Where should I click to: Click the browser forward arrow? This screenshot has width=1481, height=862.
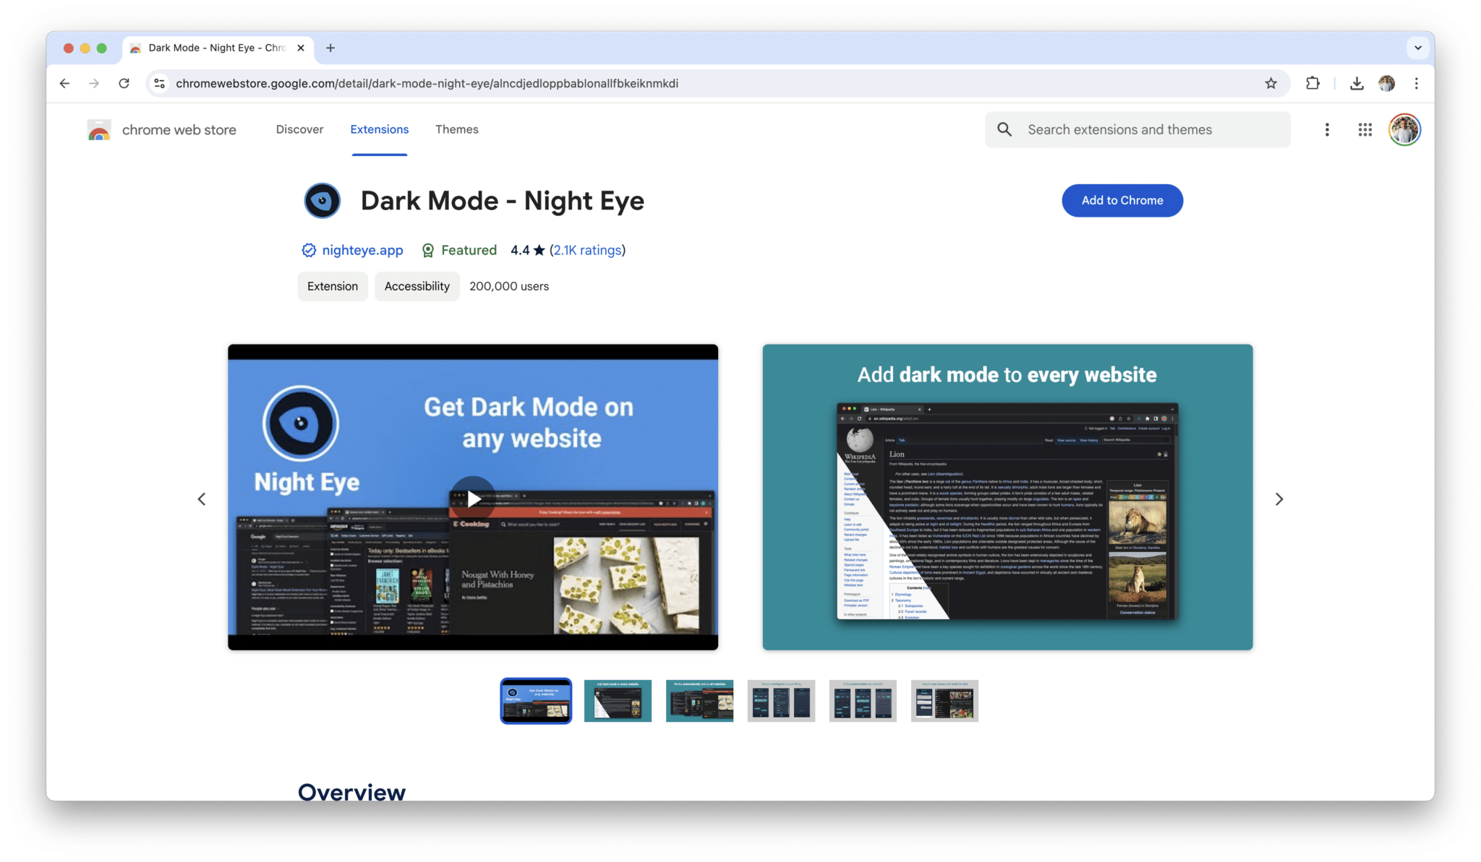coord(94,83)
